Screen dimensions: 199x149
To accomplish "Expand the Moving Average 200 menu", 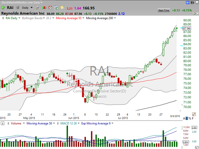I will (115, 18).
